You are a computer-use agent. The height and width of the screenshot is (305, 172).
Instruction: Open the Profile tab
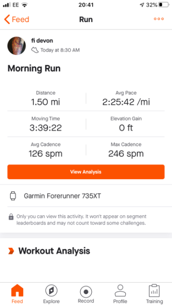(120, 294)
